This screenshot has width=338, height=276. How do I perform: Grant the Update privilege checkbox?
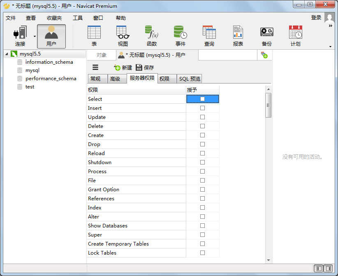pyautogui.click(x=202, y=117)
